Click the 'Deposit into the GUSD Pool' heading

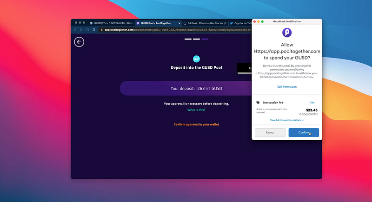[196, 68]
